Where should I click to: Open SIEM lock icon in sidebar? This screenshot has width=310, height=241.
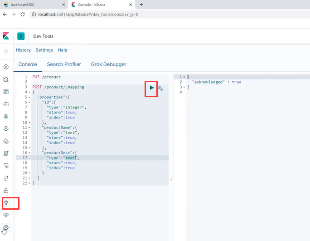pos(6,191)
